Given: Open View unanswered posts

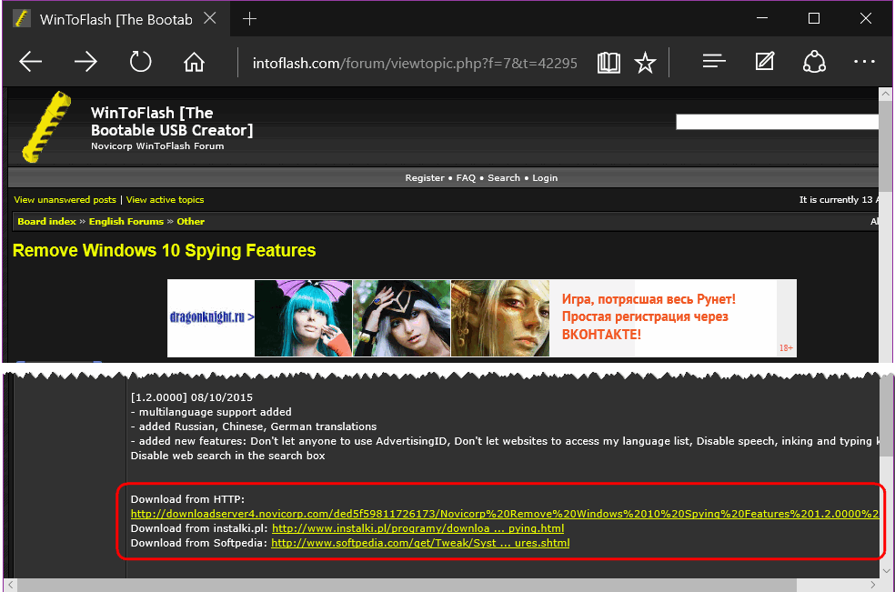Looking at the screenshot, I should click(65, 200).
